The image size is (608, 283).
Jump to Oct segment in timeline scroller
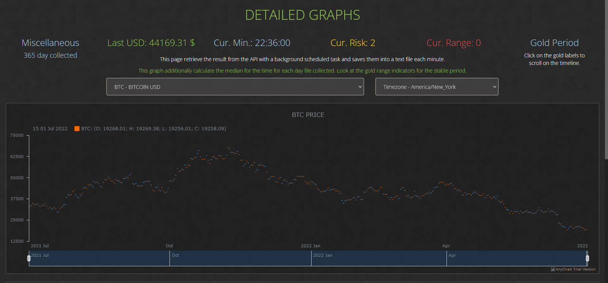click(x=240, y=259)
